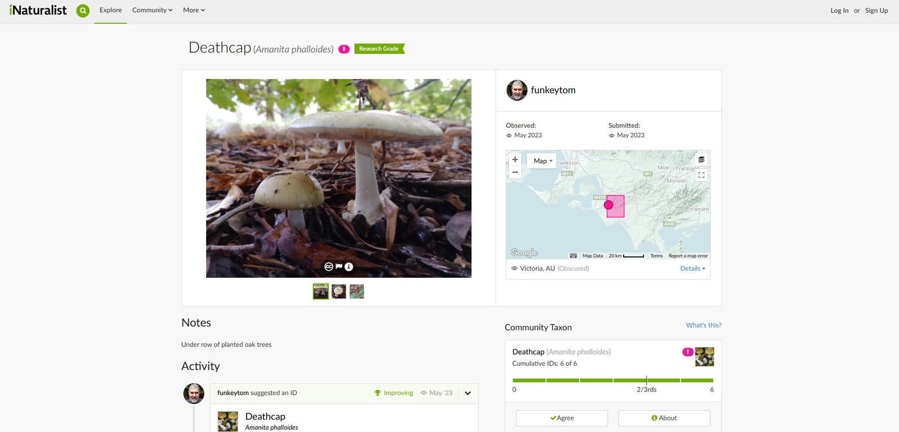Select the second photo thumbnail
Screen dimensions: 899x432
click(x=339, y=292)
